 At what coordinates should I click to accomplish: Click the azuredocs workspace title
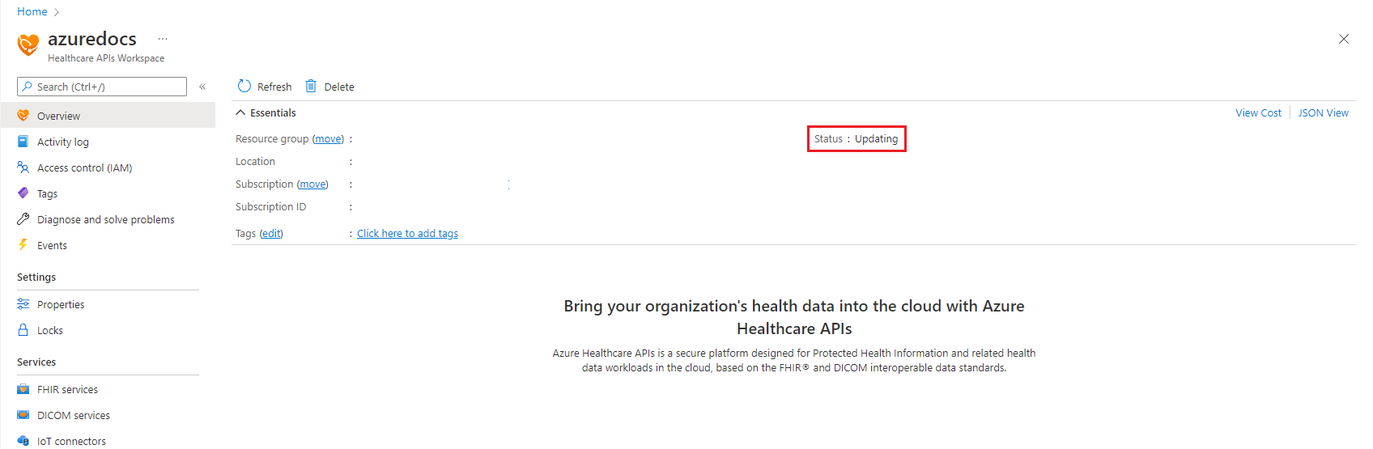(92, 39)
